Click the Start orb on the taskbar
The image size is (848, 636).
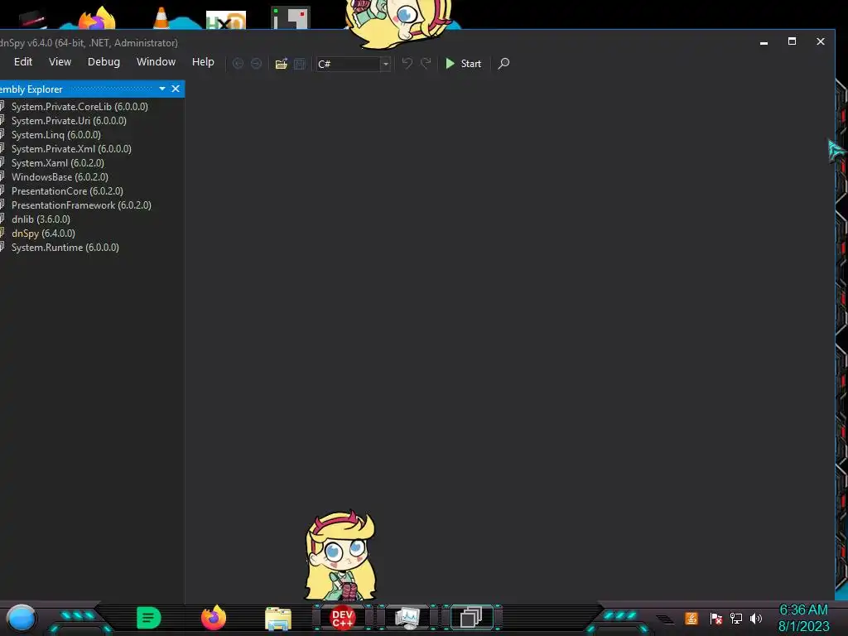(x=22, y=618)
